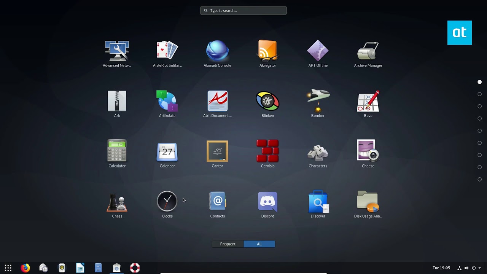The height and width of the screenshot is (274, 487).
Task: Go to the eighth page indicator dot
Action: coord(479,167)
